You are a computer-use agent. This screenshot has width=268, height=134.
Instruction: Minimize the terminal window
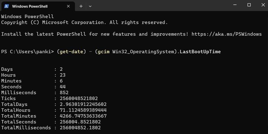234,5
